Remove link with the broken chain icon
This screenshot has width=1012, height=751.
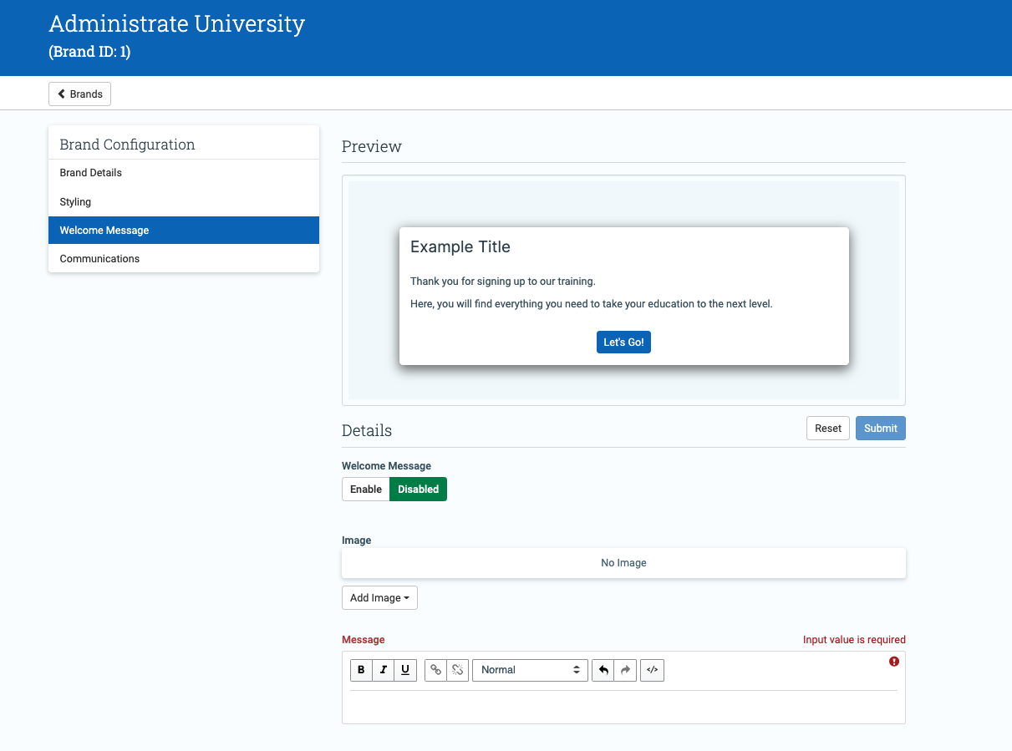(458, 670)
